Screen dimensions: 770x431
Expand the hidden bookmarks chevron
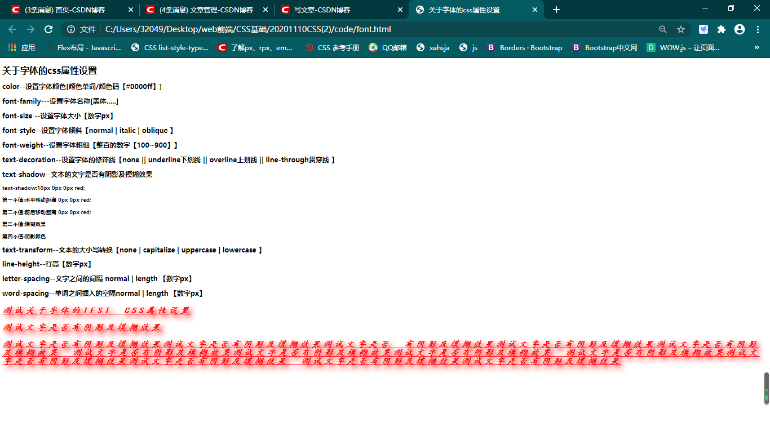click(756, 48)
